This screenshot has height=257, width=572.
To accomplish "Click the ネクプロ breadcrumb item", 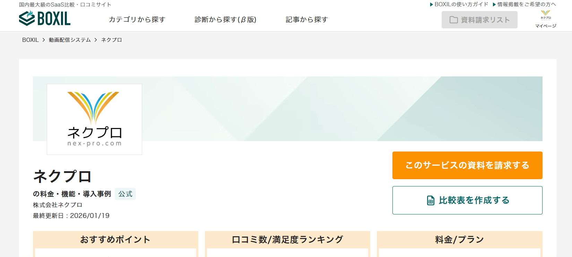I will (111, 40).
